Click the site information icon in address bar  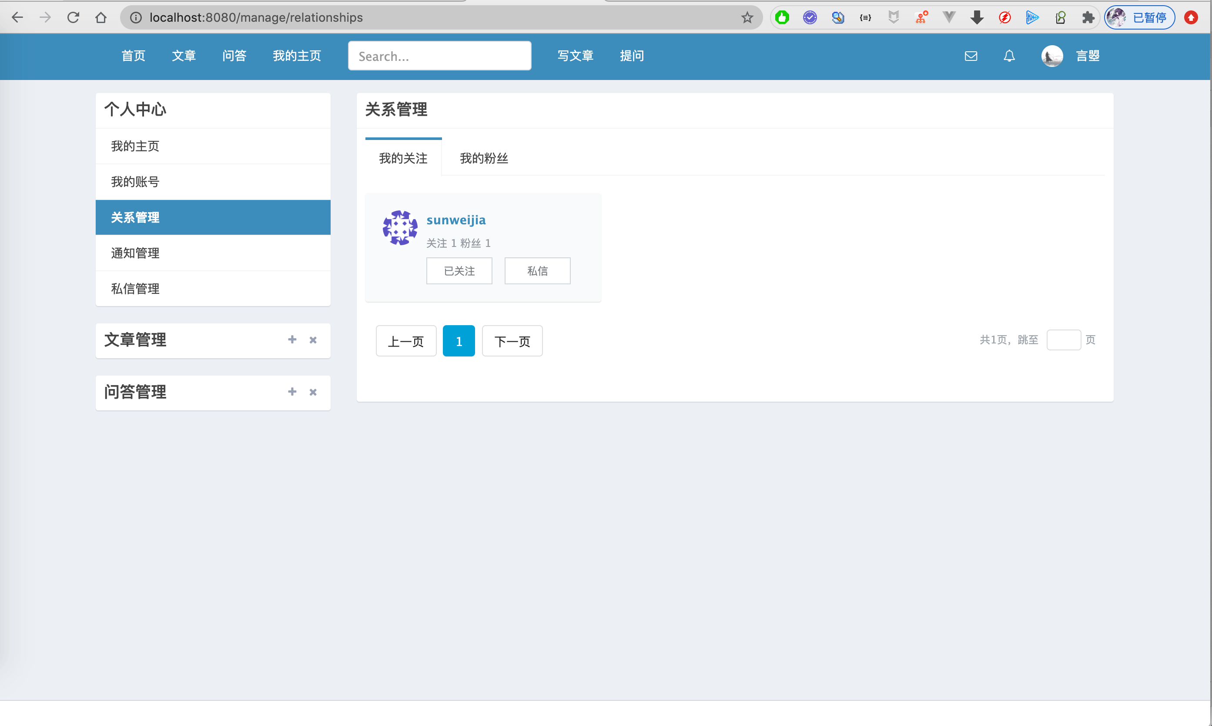(x=136, y=18)
